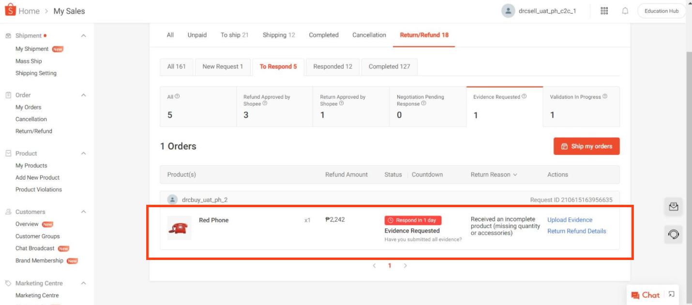
Task: Select the New Request 1 tab
Action: [223, 67]
